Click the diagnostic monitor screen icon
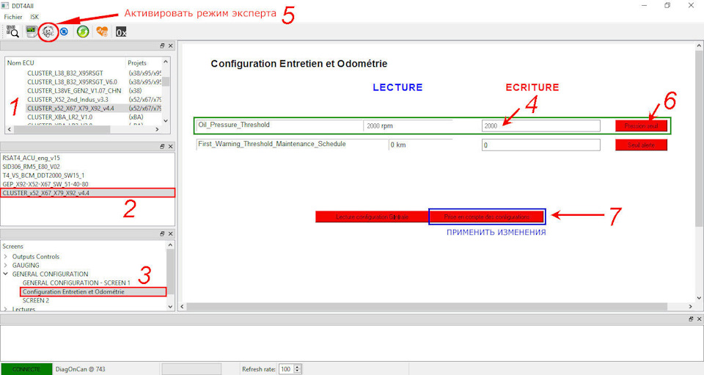 click(x=31, y=32)
